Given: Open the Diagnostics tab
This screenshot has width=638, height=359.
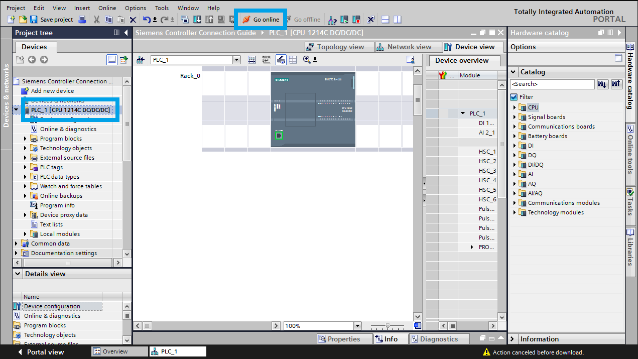Looking at the screenshot, I should click(439, 339).
